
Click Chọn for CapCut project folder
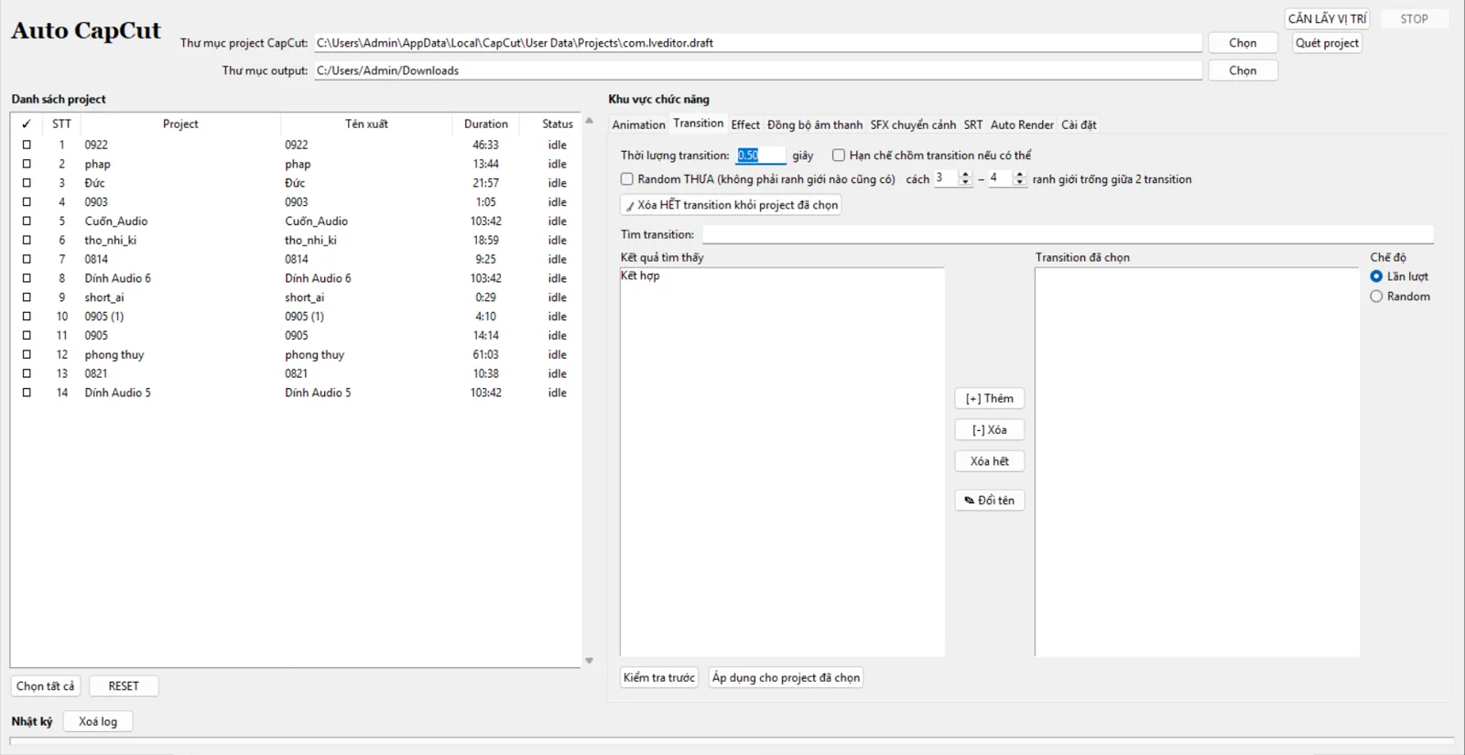click(x=1243, y=43)
